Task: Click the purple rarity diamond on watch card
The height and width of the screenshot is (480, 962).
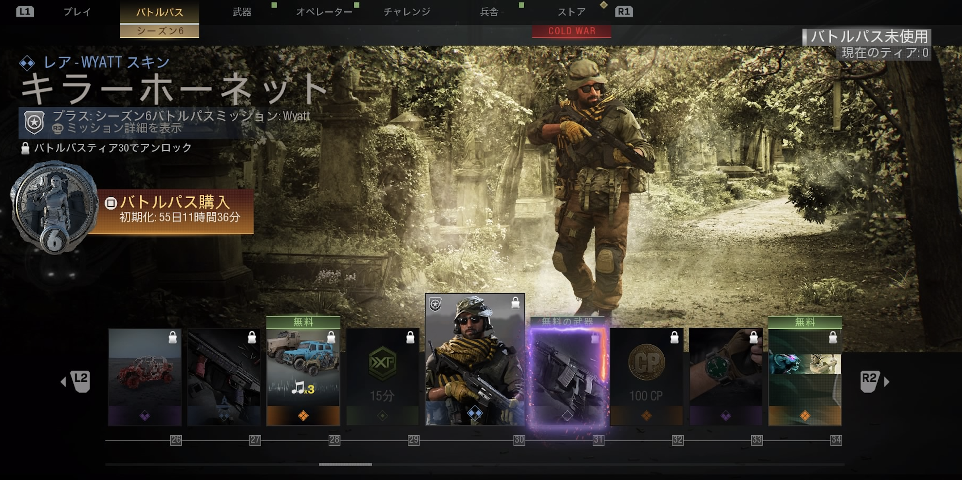Action: [x=726, y=416]
